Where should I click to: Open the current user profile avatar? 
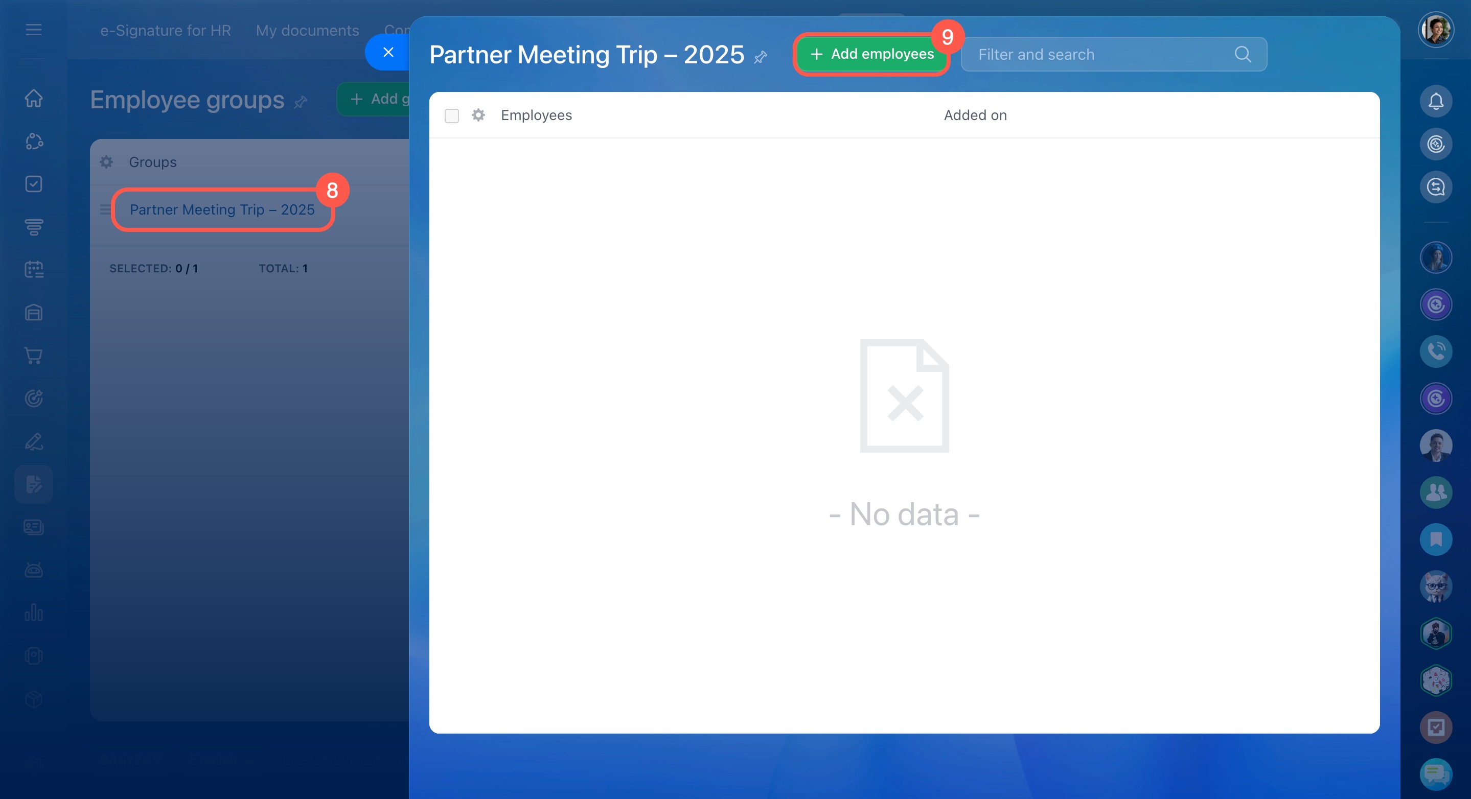pos(1436,30)
